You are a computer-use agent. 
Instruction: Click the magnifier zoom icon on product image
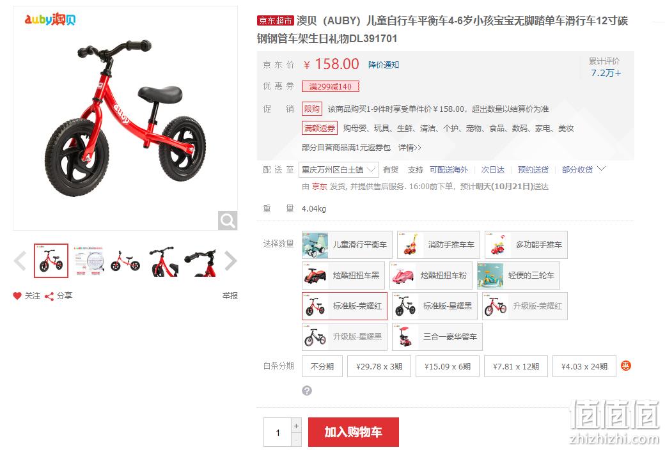[x=228, y=221]
